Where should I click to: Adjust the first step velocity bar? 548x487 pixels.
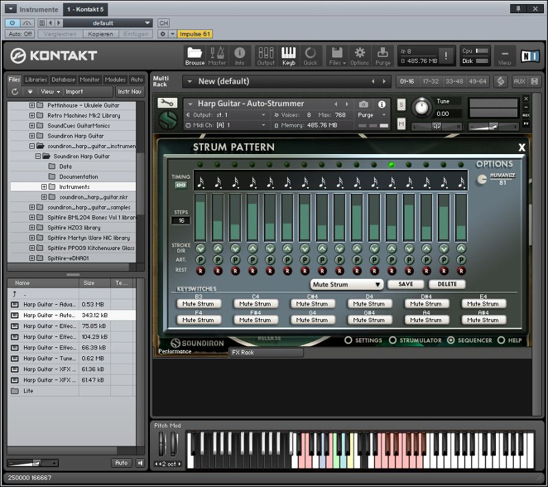coord(200,217)
